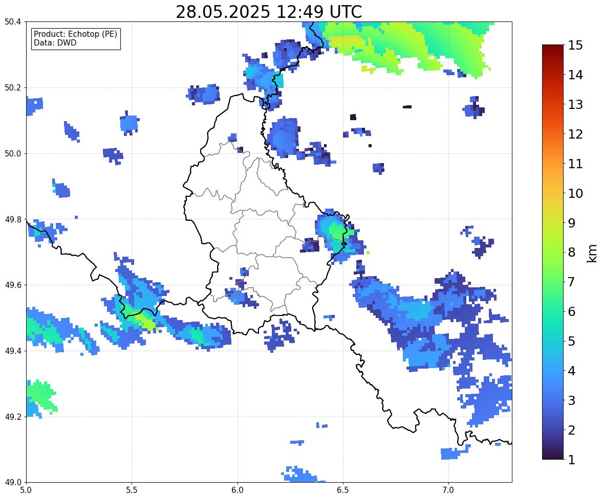The width and height of the screenshot is (603, 499).
Task: Click latitude tick label 50.4
Action: [13, 22]
